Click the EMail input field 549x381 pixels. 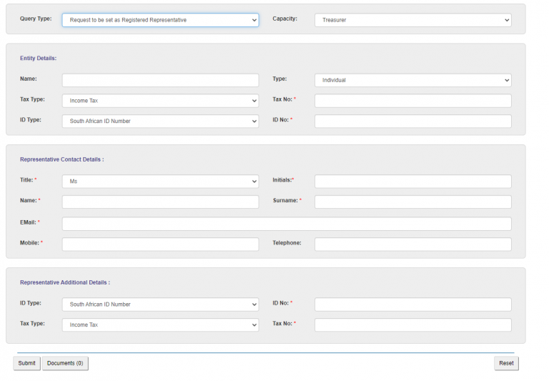(286, 224)
